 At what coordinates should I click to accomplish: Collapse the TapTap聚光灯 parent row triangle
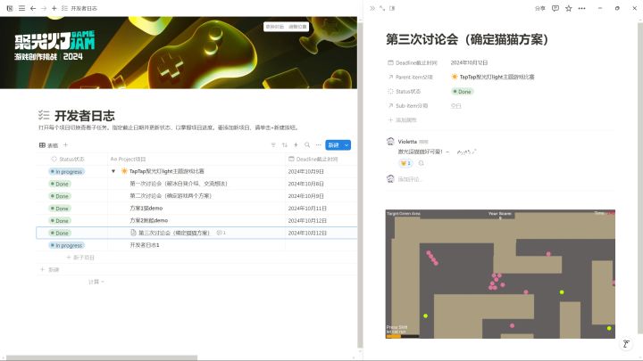(113, 171)
